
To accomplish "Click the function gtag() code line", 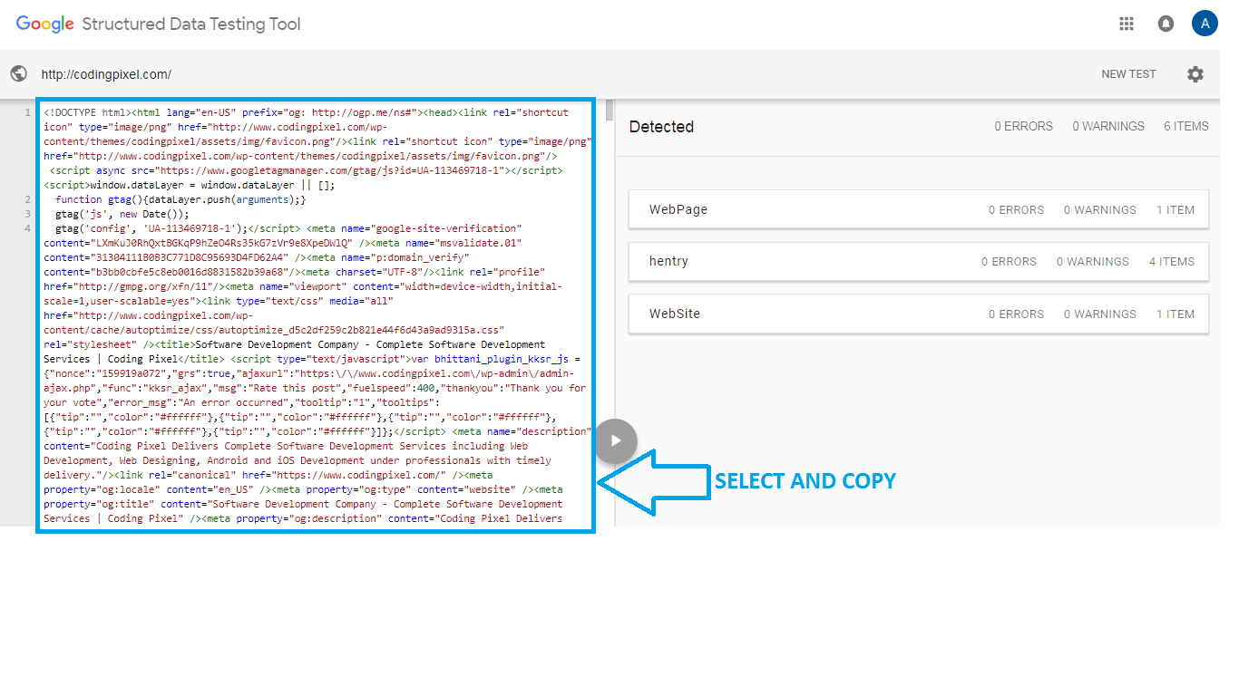I will point(181,199).
